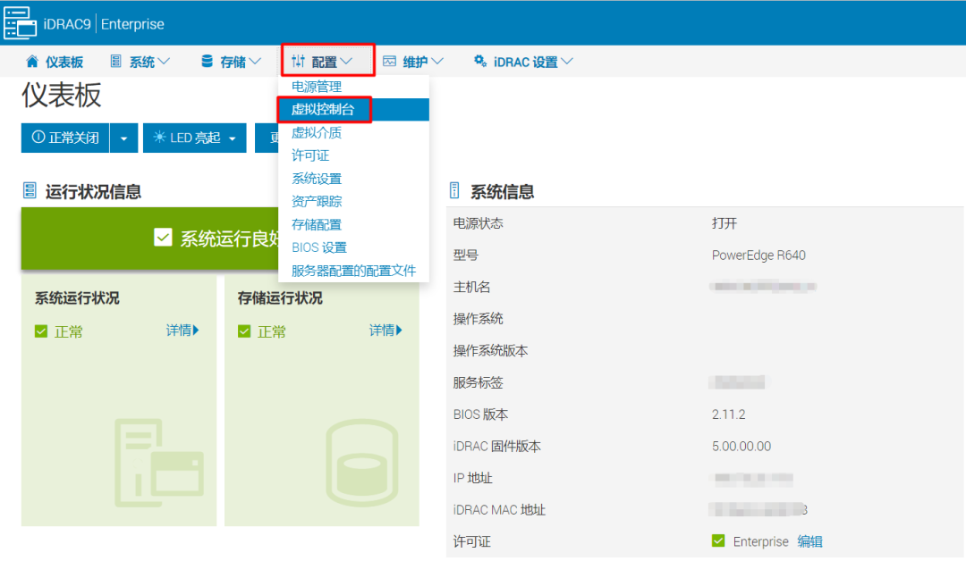Image resolution: width=966 pixels, height=561 pixels.
Task: Click the database icon beside 存储 menu
Action: coord(207,61)
